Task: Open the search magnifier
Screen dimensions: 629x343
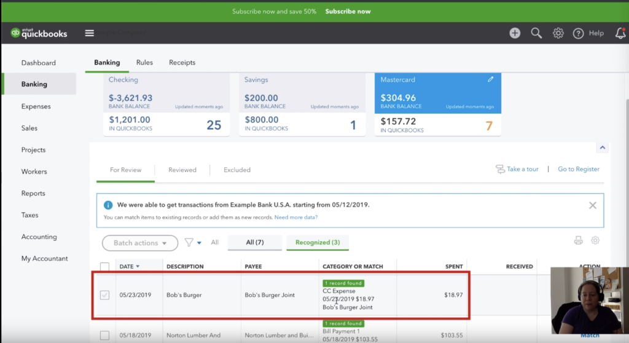Action: (x=536, y=33)
